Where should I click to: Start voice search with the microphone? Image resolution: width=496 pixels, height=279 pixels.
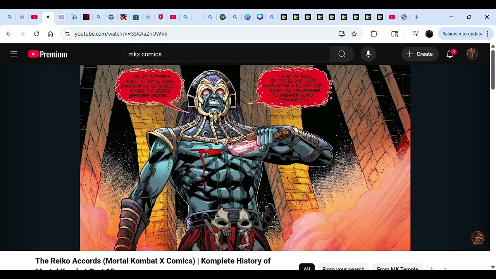(368, 54)
